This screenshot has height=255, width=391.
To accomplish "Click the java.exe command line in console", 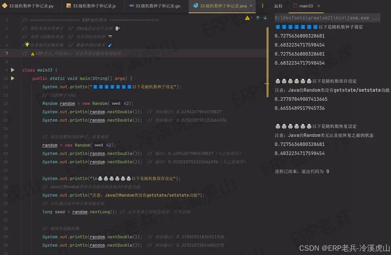I will [x=327, y=18].
